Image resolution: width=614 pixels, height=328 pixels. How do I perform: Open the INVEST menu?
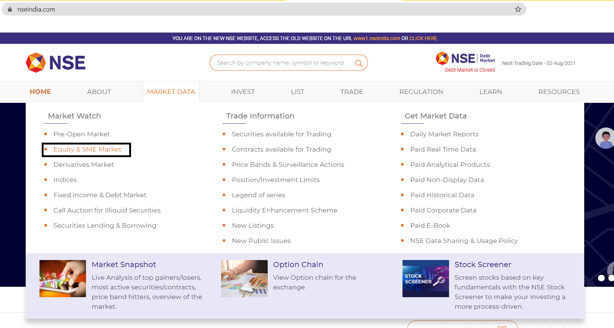click(x=243, y=92)
